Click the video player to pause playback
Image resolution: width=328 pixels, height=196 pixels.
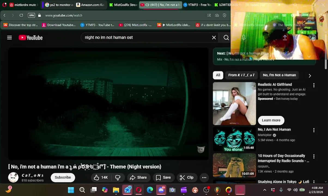click(108, 103)
